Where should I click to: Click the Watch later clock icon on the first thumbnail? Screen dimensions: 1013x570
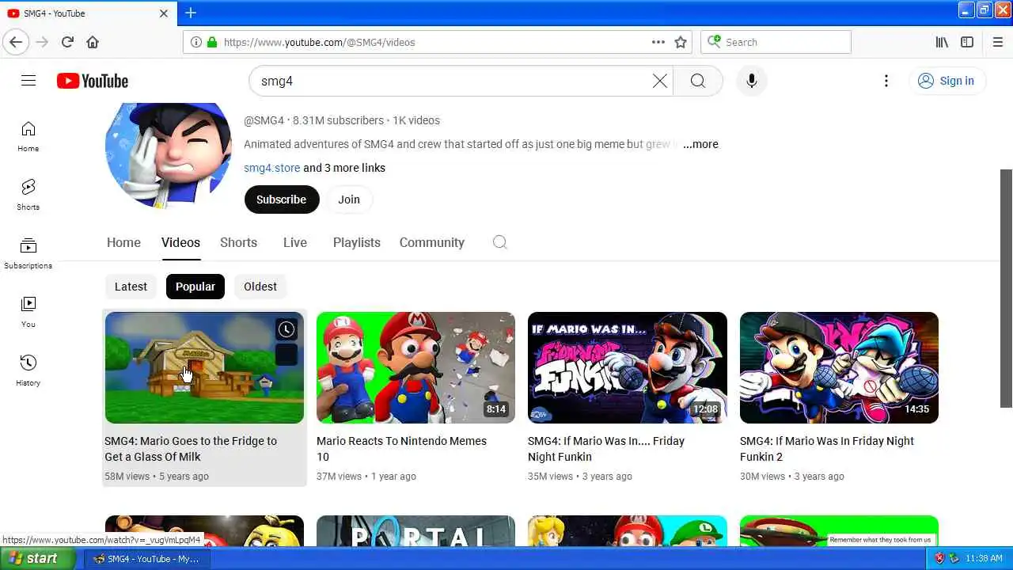coord(286,329)
